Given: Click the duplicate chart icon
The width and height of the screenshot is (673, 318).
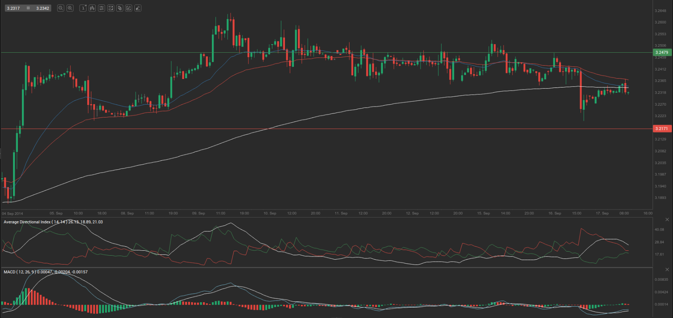Looking at the screenshot, I should [x=120, y=8].
